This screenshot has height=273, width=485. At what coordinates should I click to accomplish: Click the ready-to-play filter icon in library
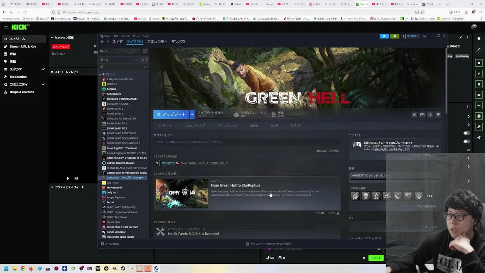click(x=147, y=60)
